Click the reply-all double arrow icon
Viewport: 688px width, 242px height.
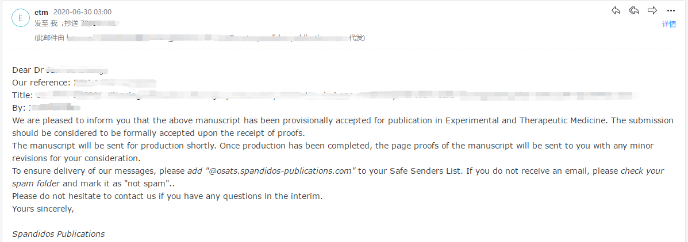633,10
